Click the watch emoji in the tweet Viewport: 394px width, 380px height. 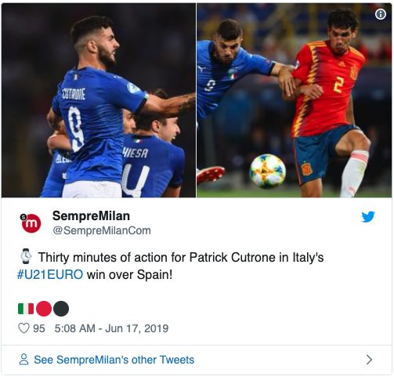[x=26, y=257]
